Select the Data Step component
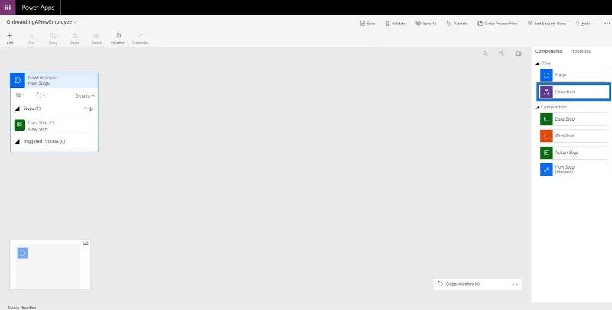Image resolution: width=612 pixels, height=310 pixels. 573,119
